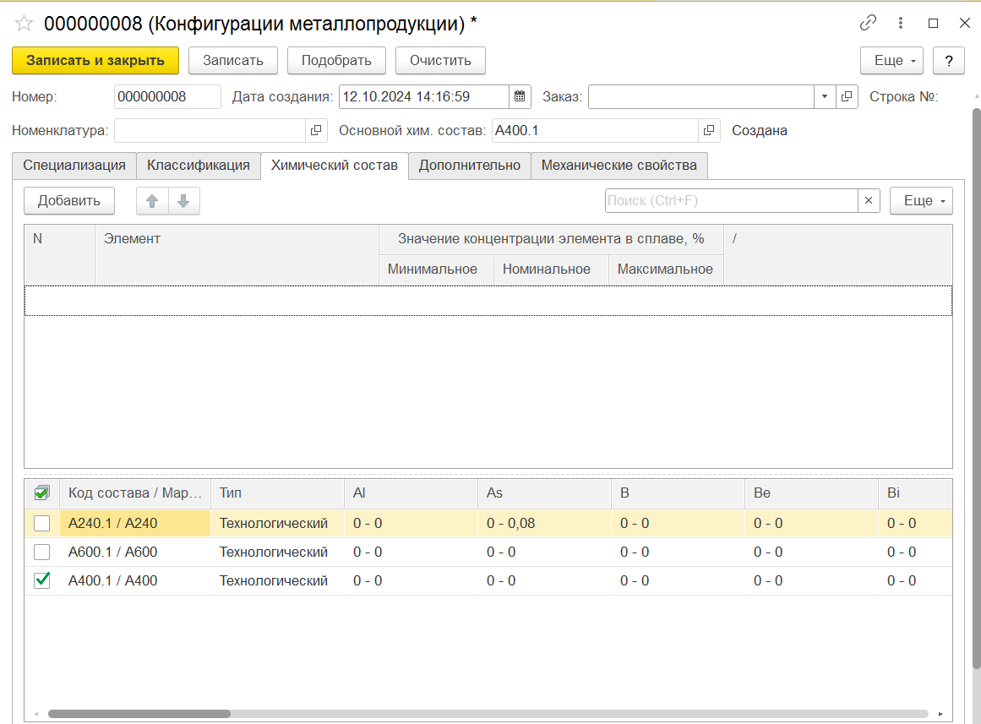Select the A400.1 / A400 row cell
The width and height of the screenshot is (981, 724).
click(135, 580)
